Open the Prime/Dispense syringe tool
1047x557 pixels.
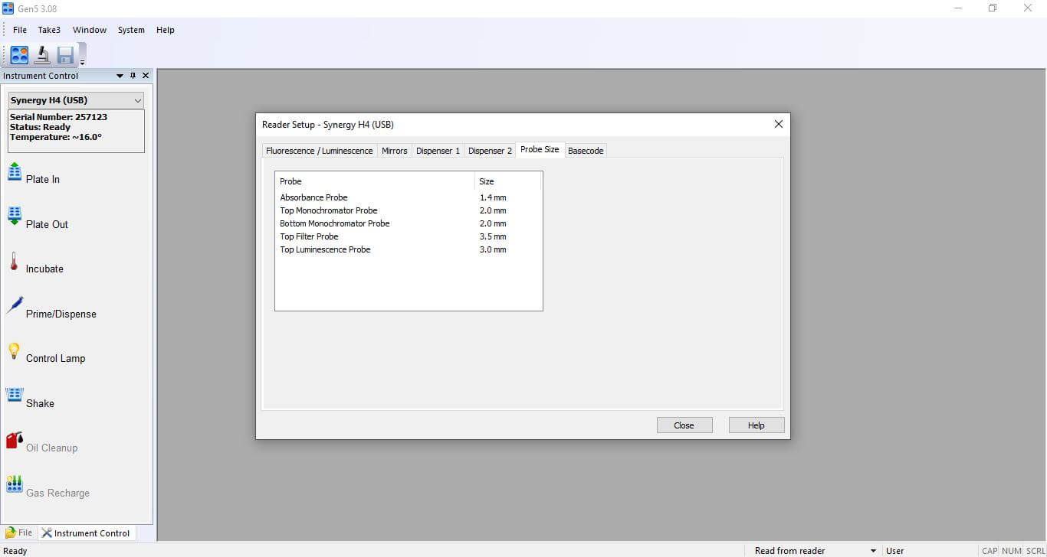[15, 306]
